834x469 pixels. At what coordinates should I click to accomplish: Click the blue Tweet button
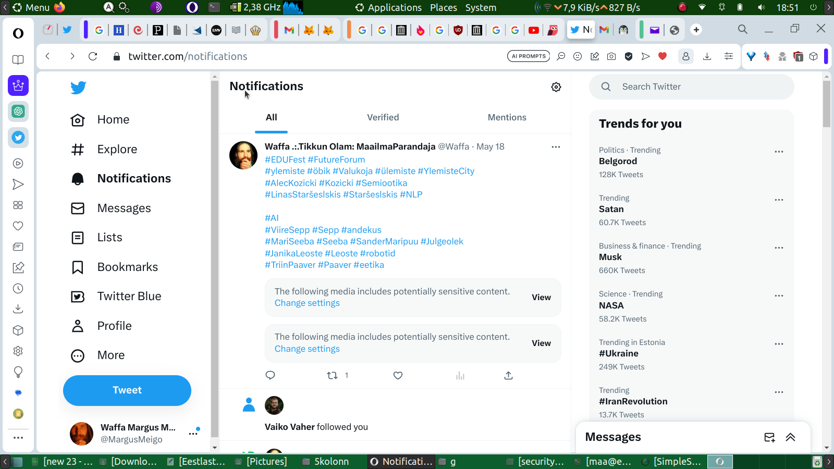coord(127,390)
